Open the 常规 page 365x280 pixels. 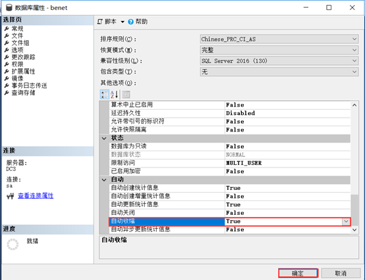coord(17,28)
